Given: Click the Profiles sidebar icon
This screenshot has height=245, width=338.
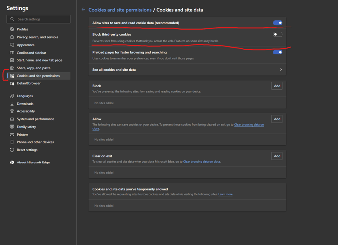Looking at the screenshot, I should [12, 29].
